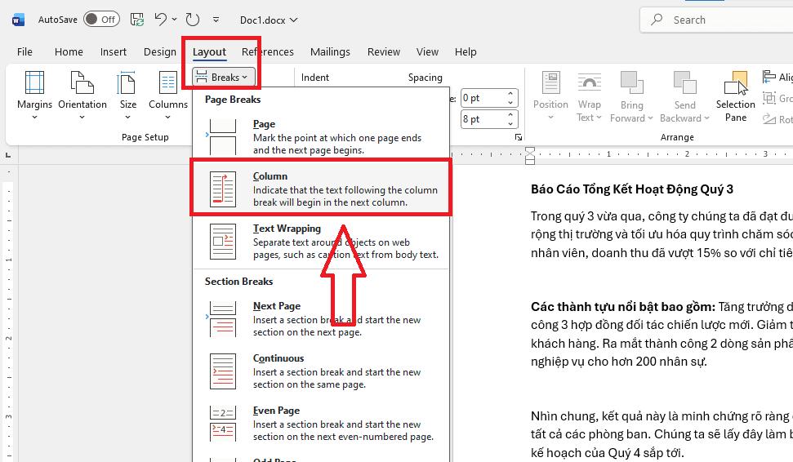Click the Redo icon
Image resolution: width=793 pixels, height=462 pixels.
tap(193, 20)
